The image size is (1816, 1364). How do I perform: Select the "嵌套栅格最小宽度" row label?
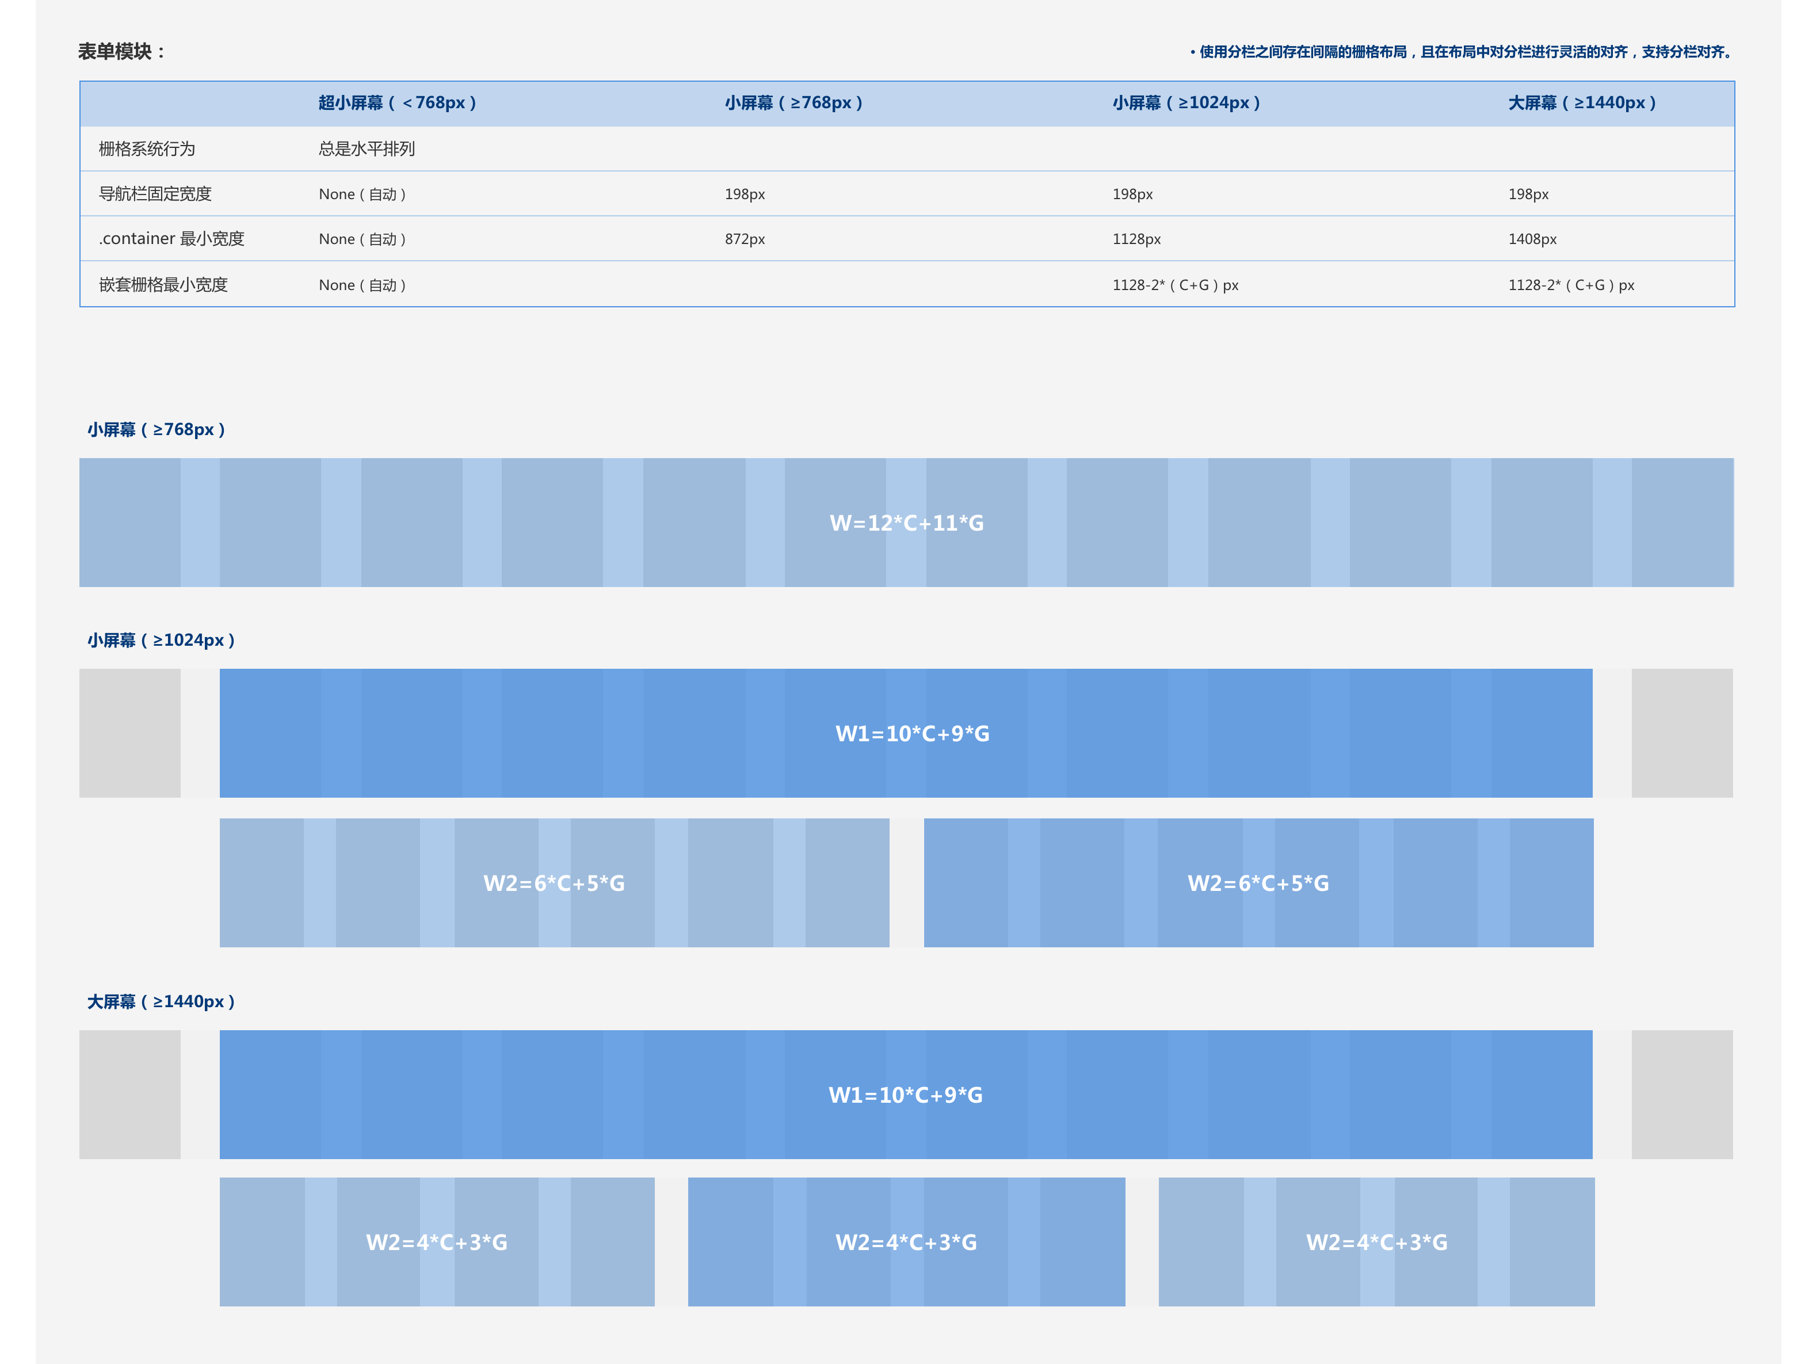[163, 285]
